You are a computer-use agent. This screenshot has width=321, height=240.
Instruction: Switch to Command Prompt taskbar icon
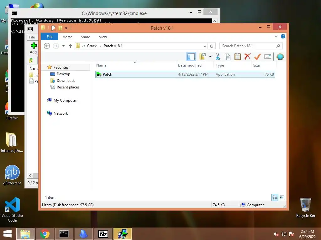tap(64, 234)
